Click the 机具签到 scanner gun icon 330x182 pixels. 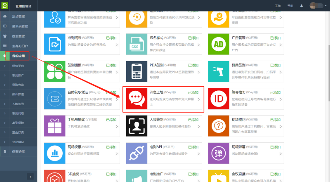[219, 72]
